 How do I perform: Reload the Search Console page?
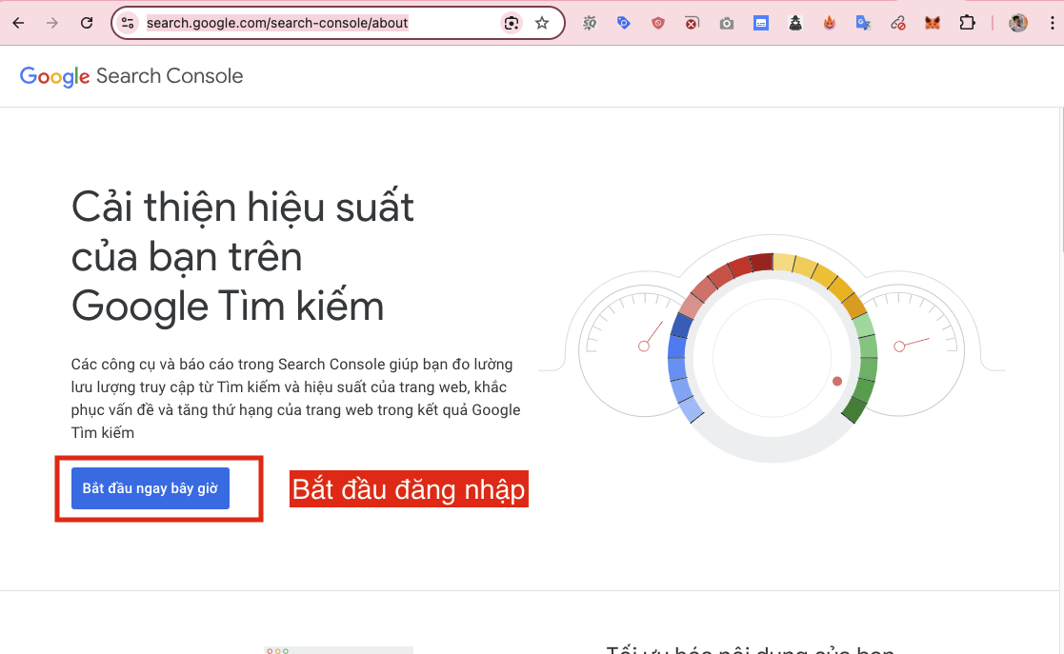click(x=86, y=23)
